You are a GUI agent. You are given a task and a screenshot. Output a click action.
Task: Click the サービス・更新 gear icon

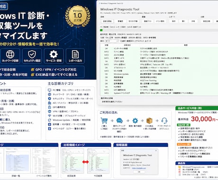click(54, 54)
